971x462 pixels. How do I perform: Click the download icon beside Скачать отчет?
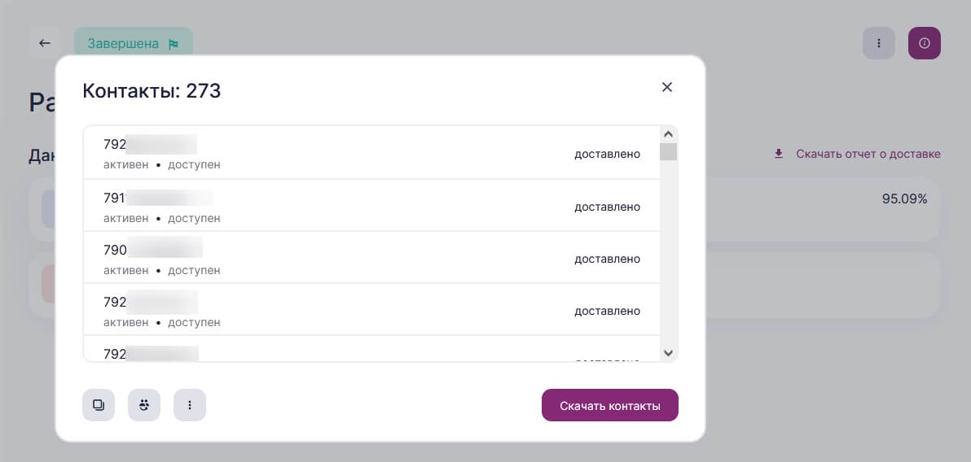pyautogui.click(x=779, y=154)
